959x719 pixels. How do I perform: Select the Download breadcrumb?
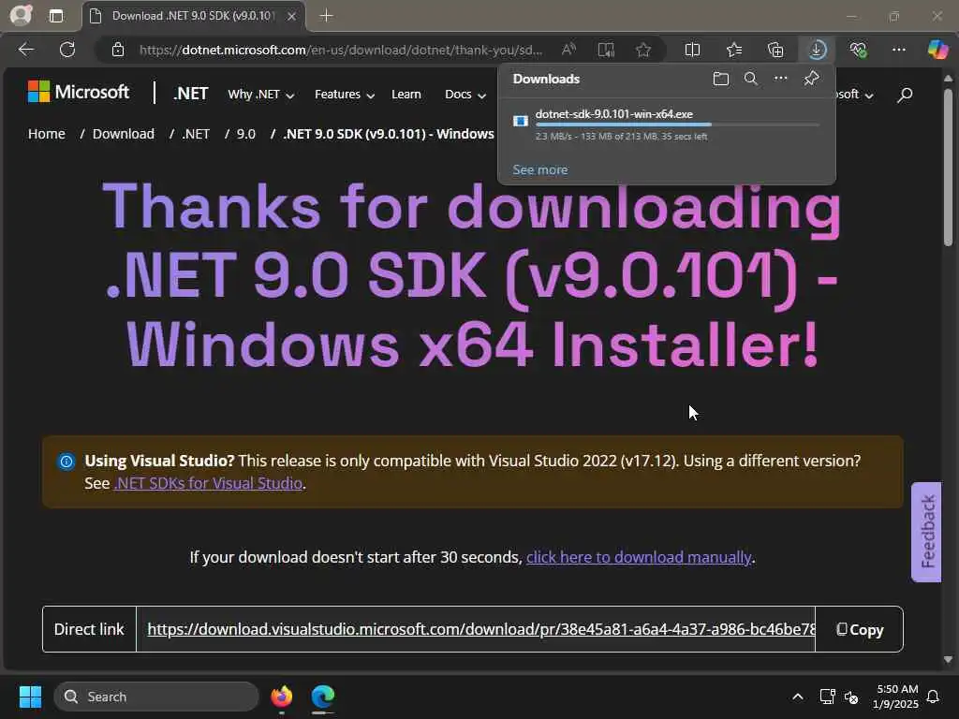click(124, 134)
